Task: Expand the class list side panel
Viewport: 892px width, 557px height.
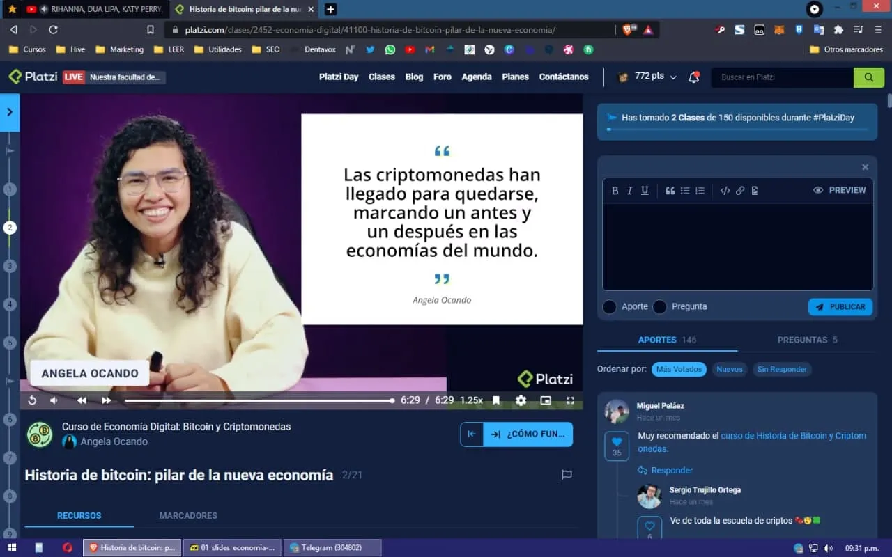Action: (10, 112)
